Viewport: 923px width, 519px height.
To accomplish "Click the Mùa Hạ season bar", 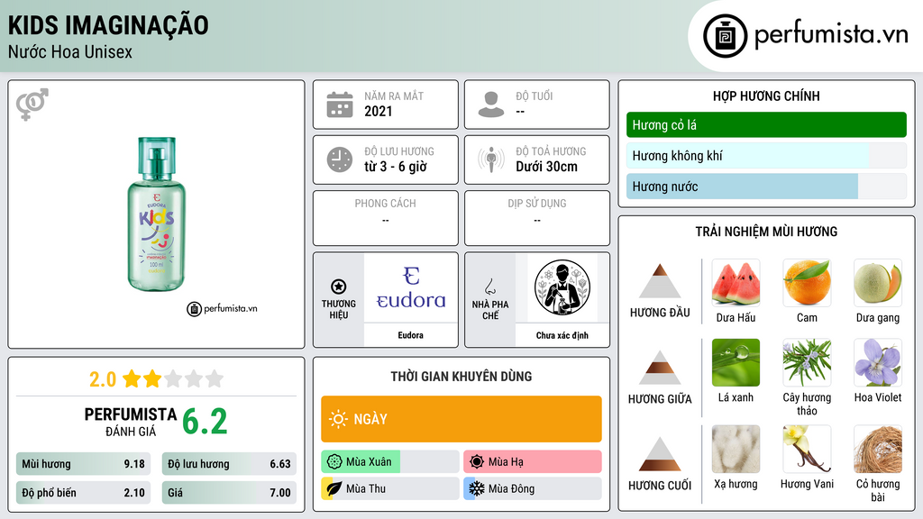I will click(x=533, y=462).
